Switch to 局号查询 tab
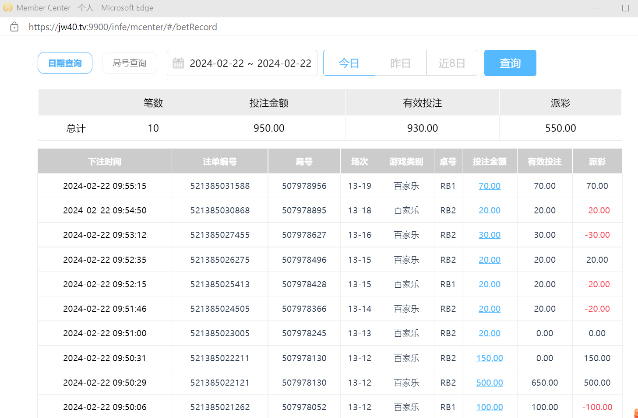 [130, 63]
